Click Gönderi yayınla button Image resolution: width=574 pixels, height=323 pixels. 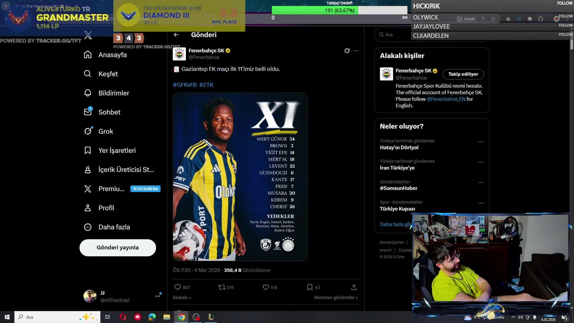pos(117,248)
